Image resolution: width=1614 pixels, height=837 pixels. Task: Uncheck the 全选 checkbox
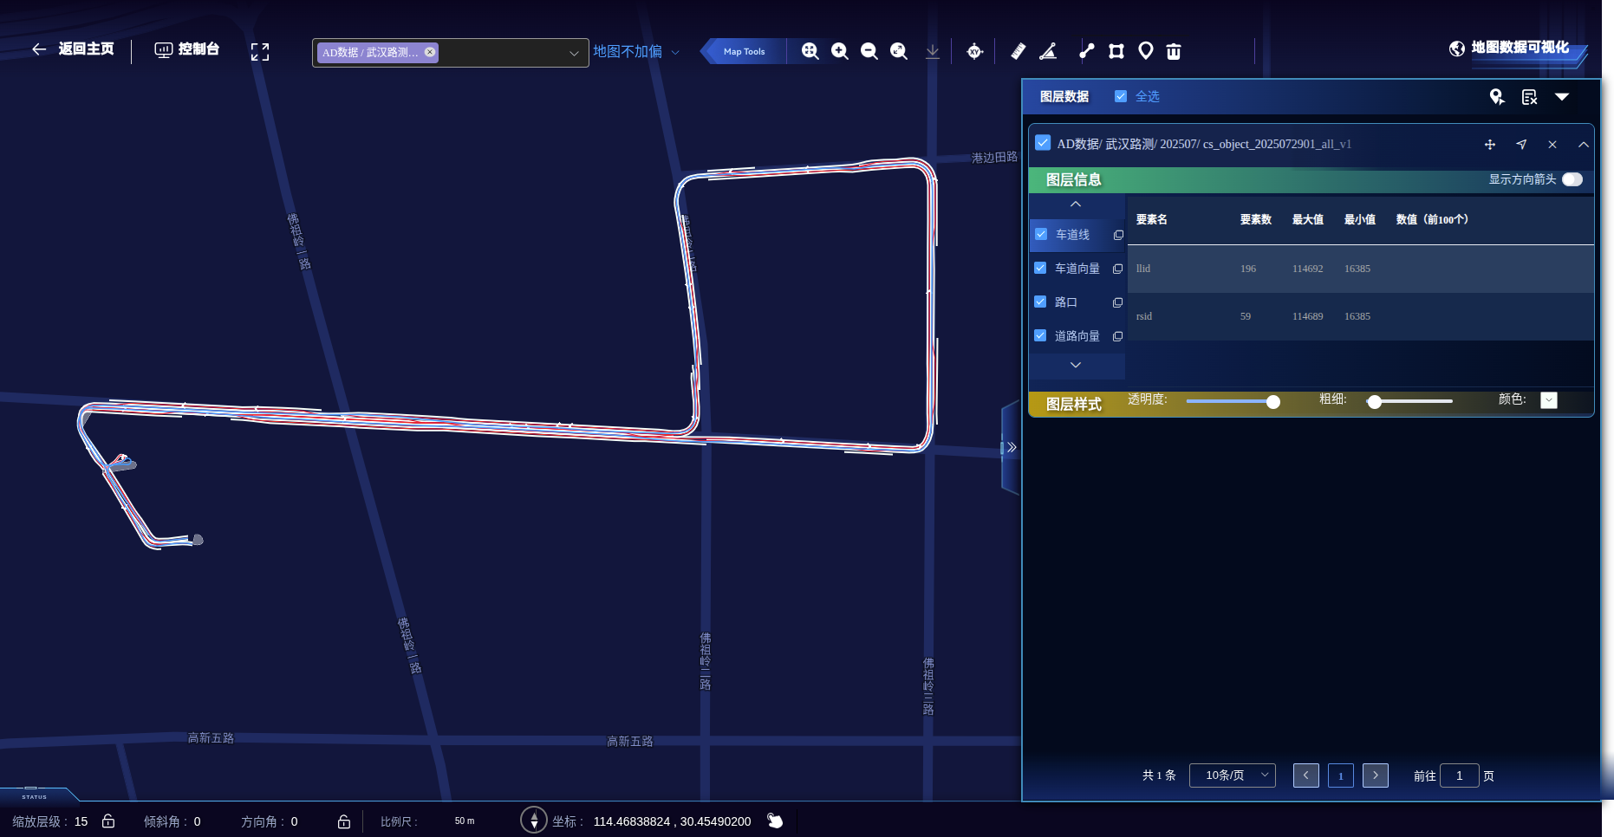[x=1121, y=96]
